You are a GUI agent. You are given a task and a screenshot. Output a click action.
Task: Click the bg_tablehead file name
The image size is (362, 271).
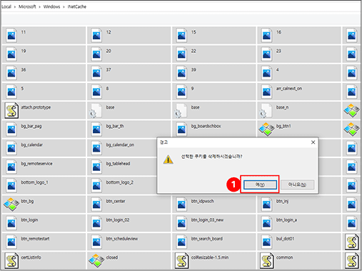pyautogui.click(x=118, y=164)
